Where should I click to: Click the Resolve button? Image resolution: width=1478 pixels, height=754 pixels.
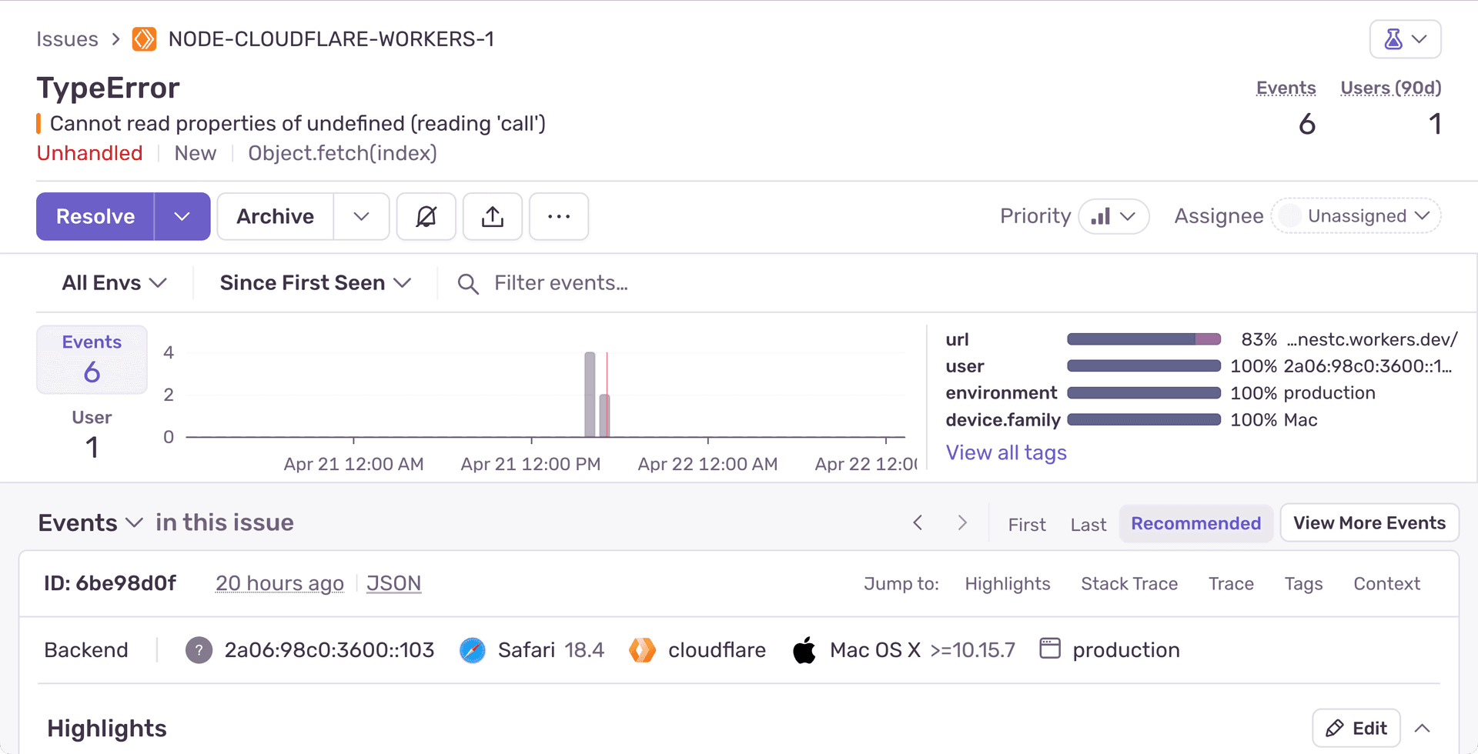point(95,217)
